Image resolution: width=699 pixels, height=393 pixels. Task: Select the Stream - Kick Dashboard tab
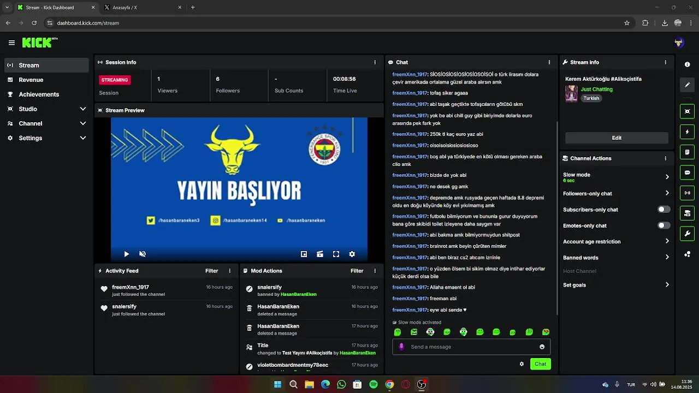click(56, 8)
